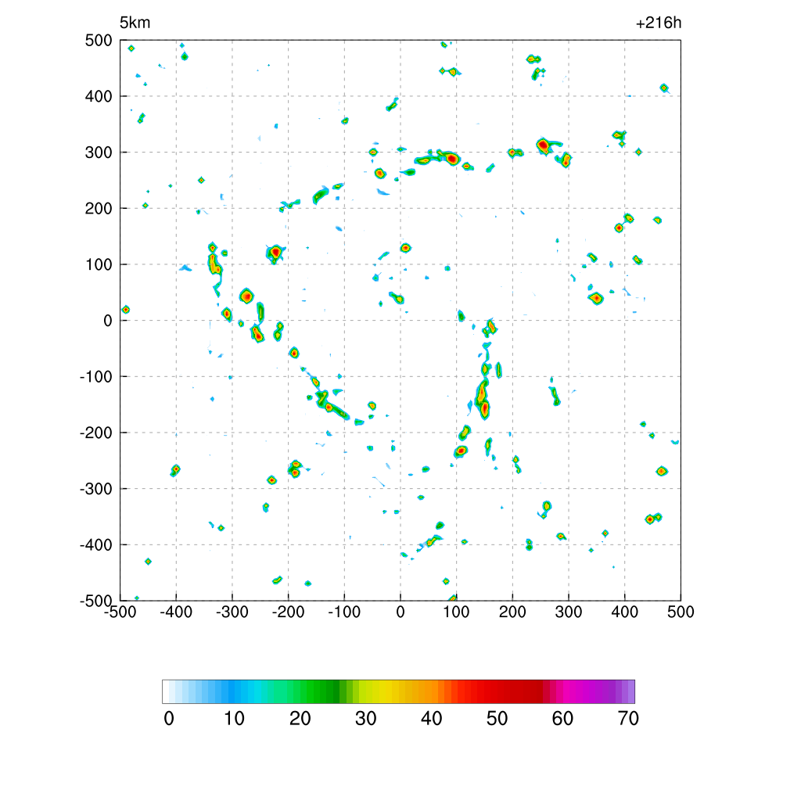Select the y-axis tick label 500

point(99,41)
